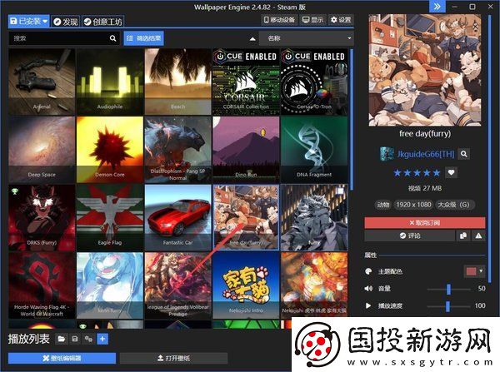
Task: Click the red 取消订阅 unsubscribe button
Action: pos(425,223)
